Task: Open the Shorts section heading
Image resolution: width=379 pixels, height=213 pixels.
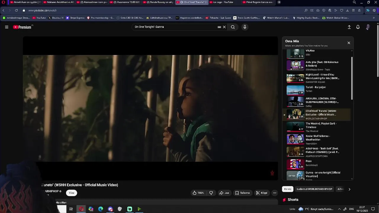Action: [x=290, y=200]
